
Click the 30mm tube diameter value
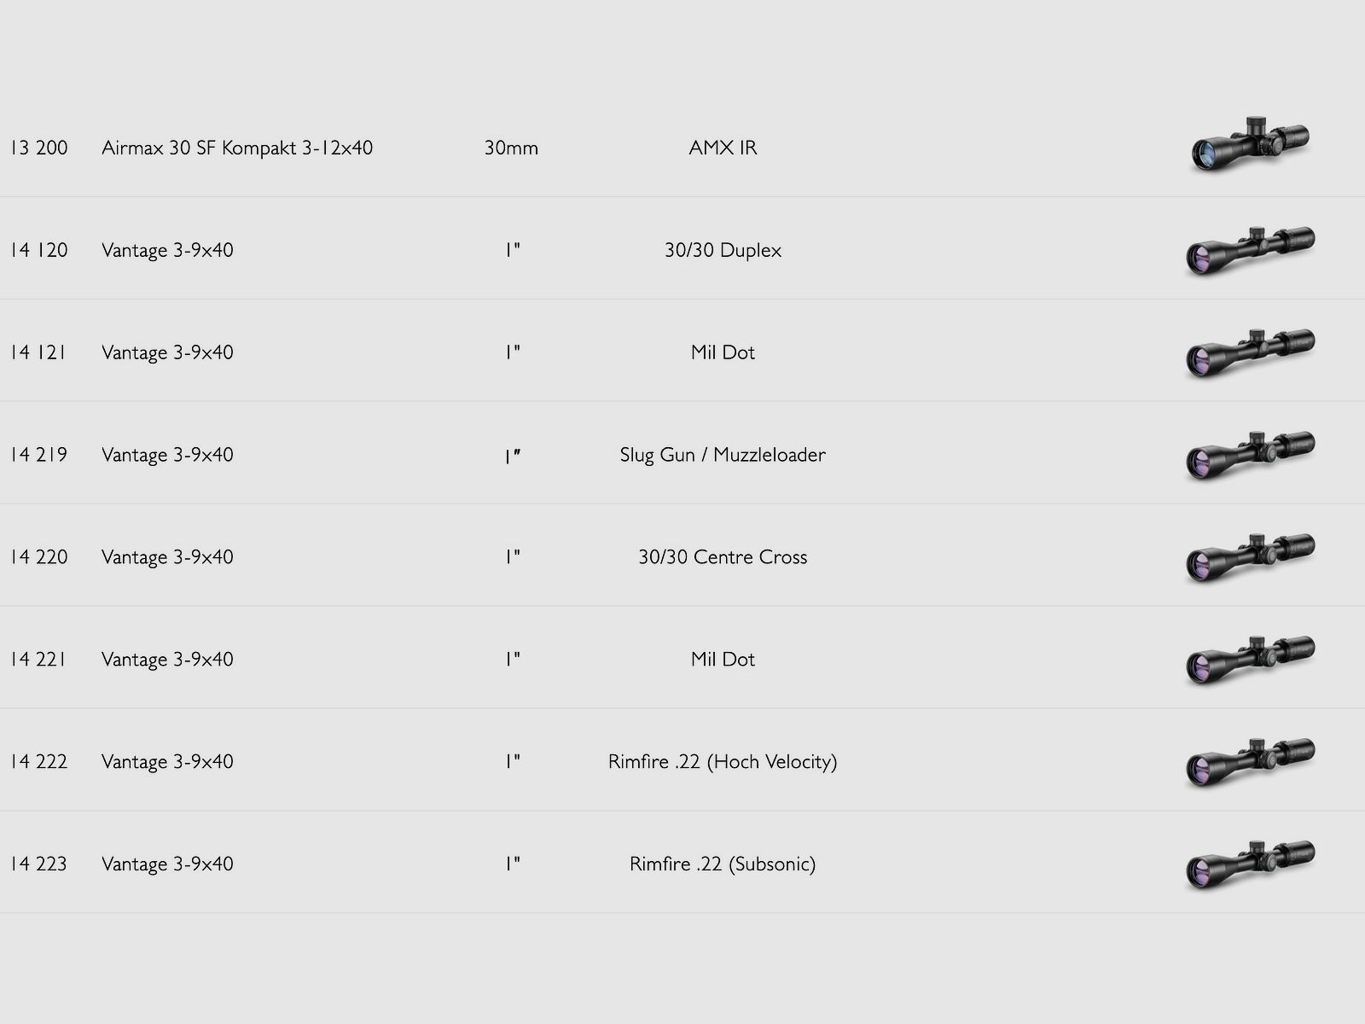[x=511, y=148]
